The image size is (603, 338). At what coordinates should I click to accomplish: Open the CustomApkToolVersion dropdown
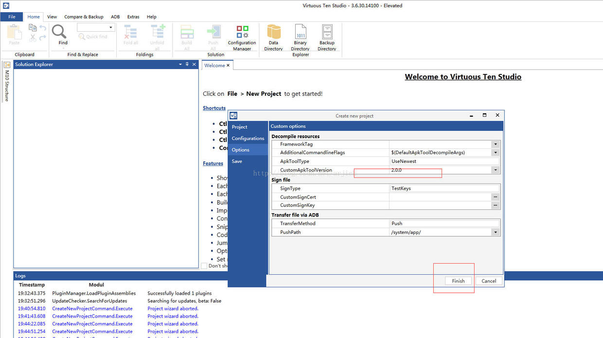(496, 170)
